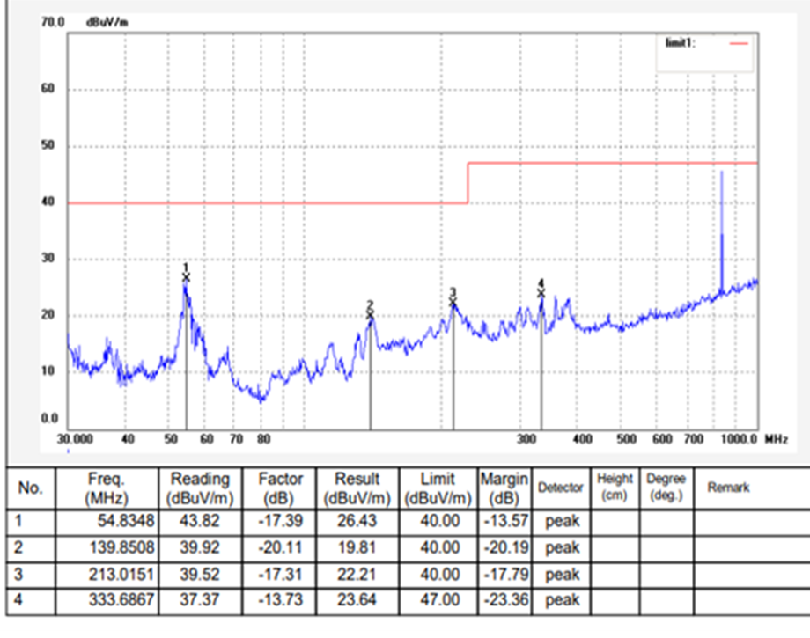Click the peak detector cell in row 1
810x638 pixels.
tap(562, 521)
